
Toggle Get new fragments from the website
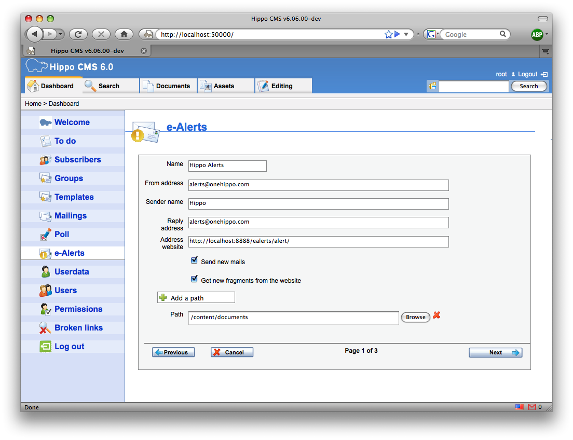tap(194, 279)
